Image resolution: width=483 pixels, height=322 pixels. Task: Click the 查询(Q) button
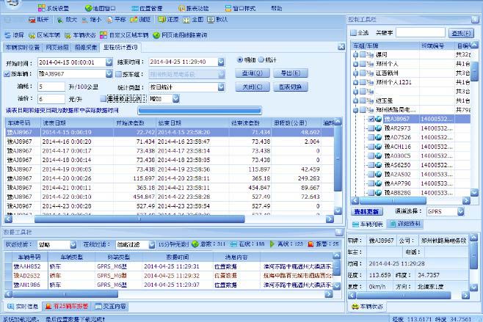click(252, 73)
